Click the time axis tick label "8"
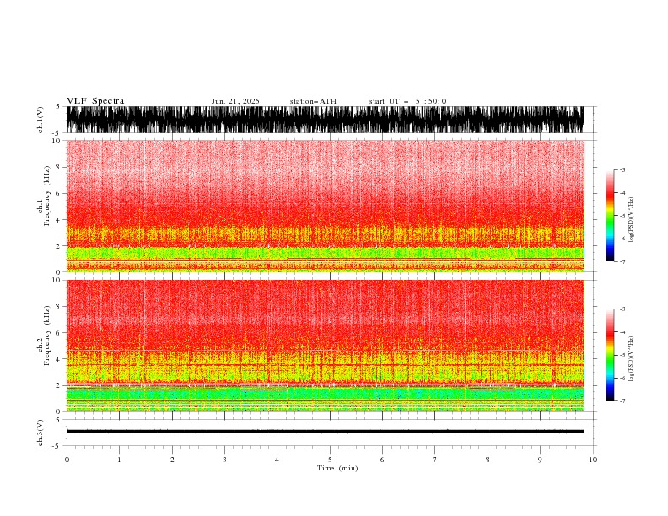This screenshot has height=516, width=668. point(488,460)
